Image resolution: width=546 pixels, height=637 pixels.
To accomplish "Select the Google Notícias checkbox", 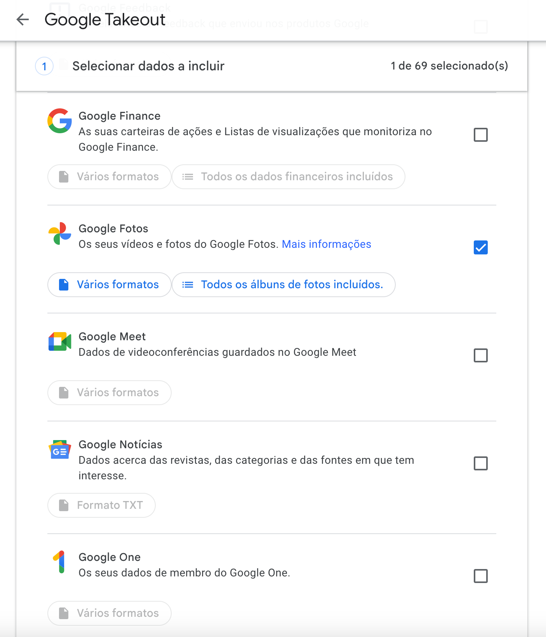I will coord(481,463).
